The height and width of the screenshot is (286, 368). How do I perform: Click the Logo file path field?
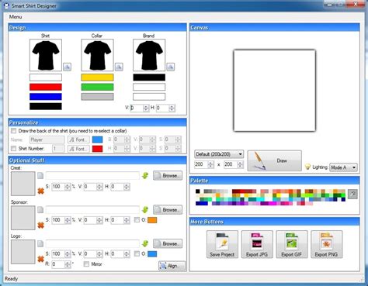coord(92,243)
